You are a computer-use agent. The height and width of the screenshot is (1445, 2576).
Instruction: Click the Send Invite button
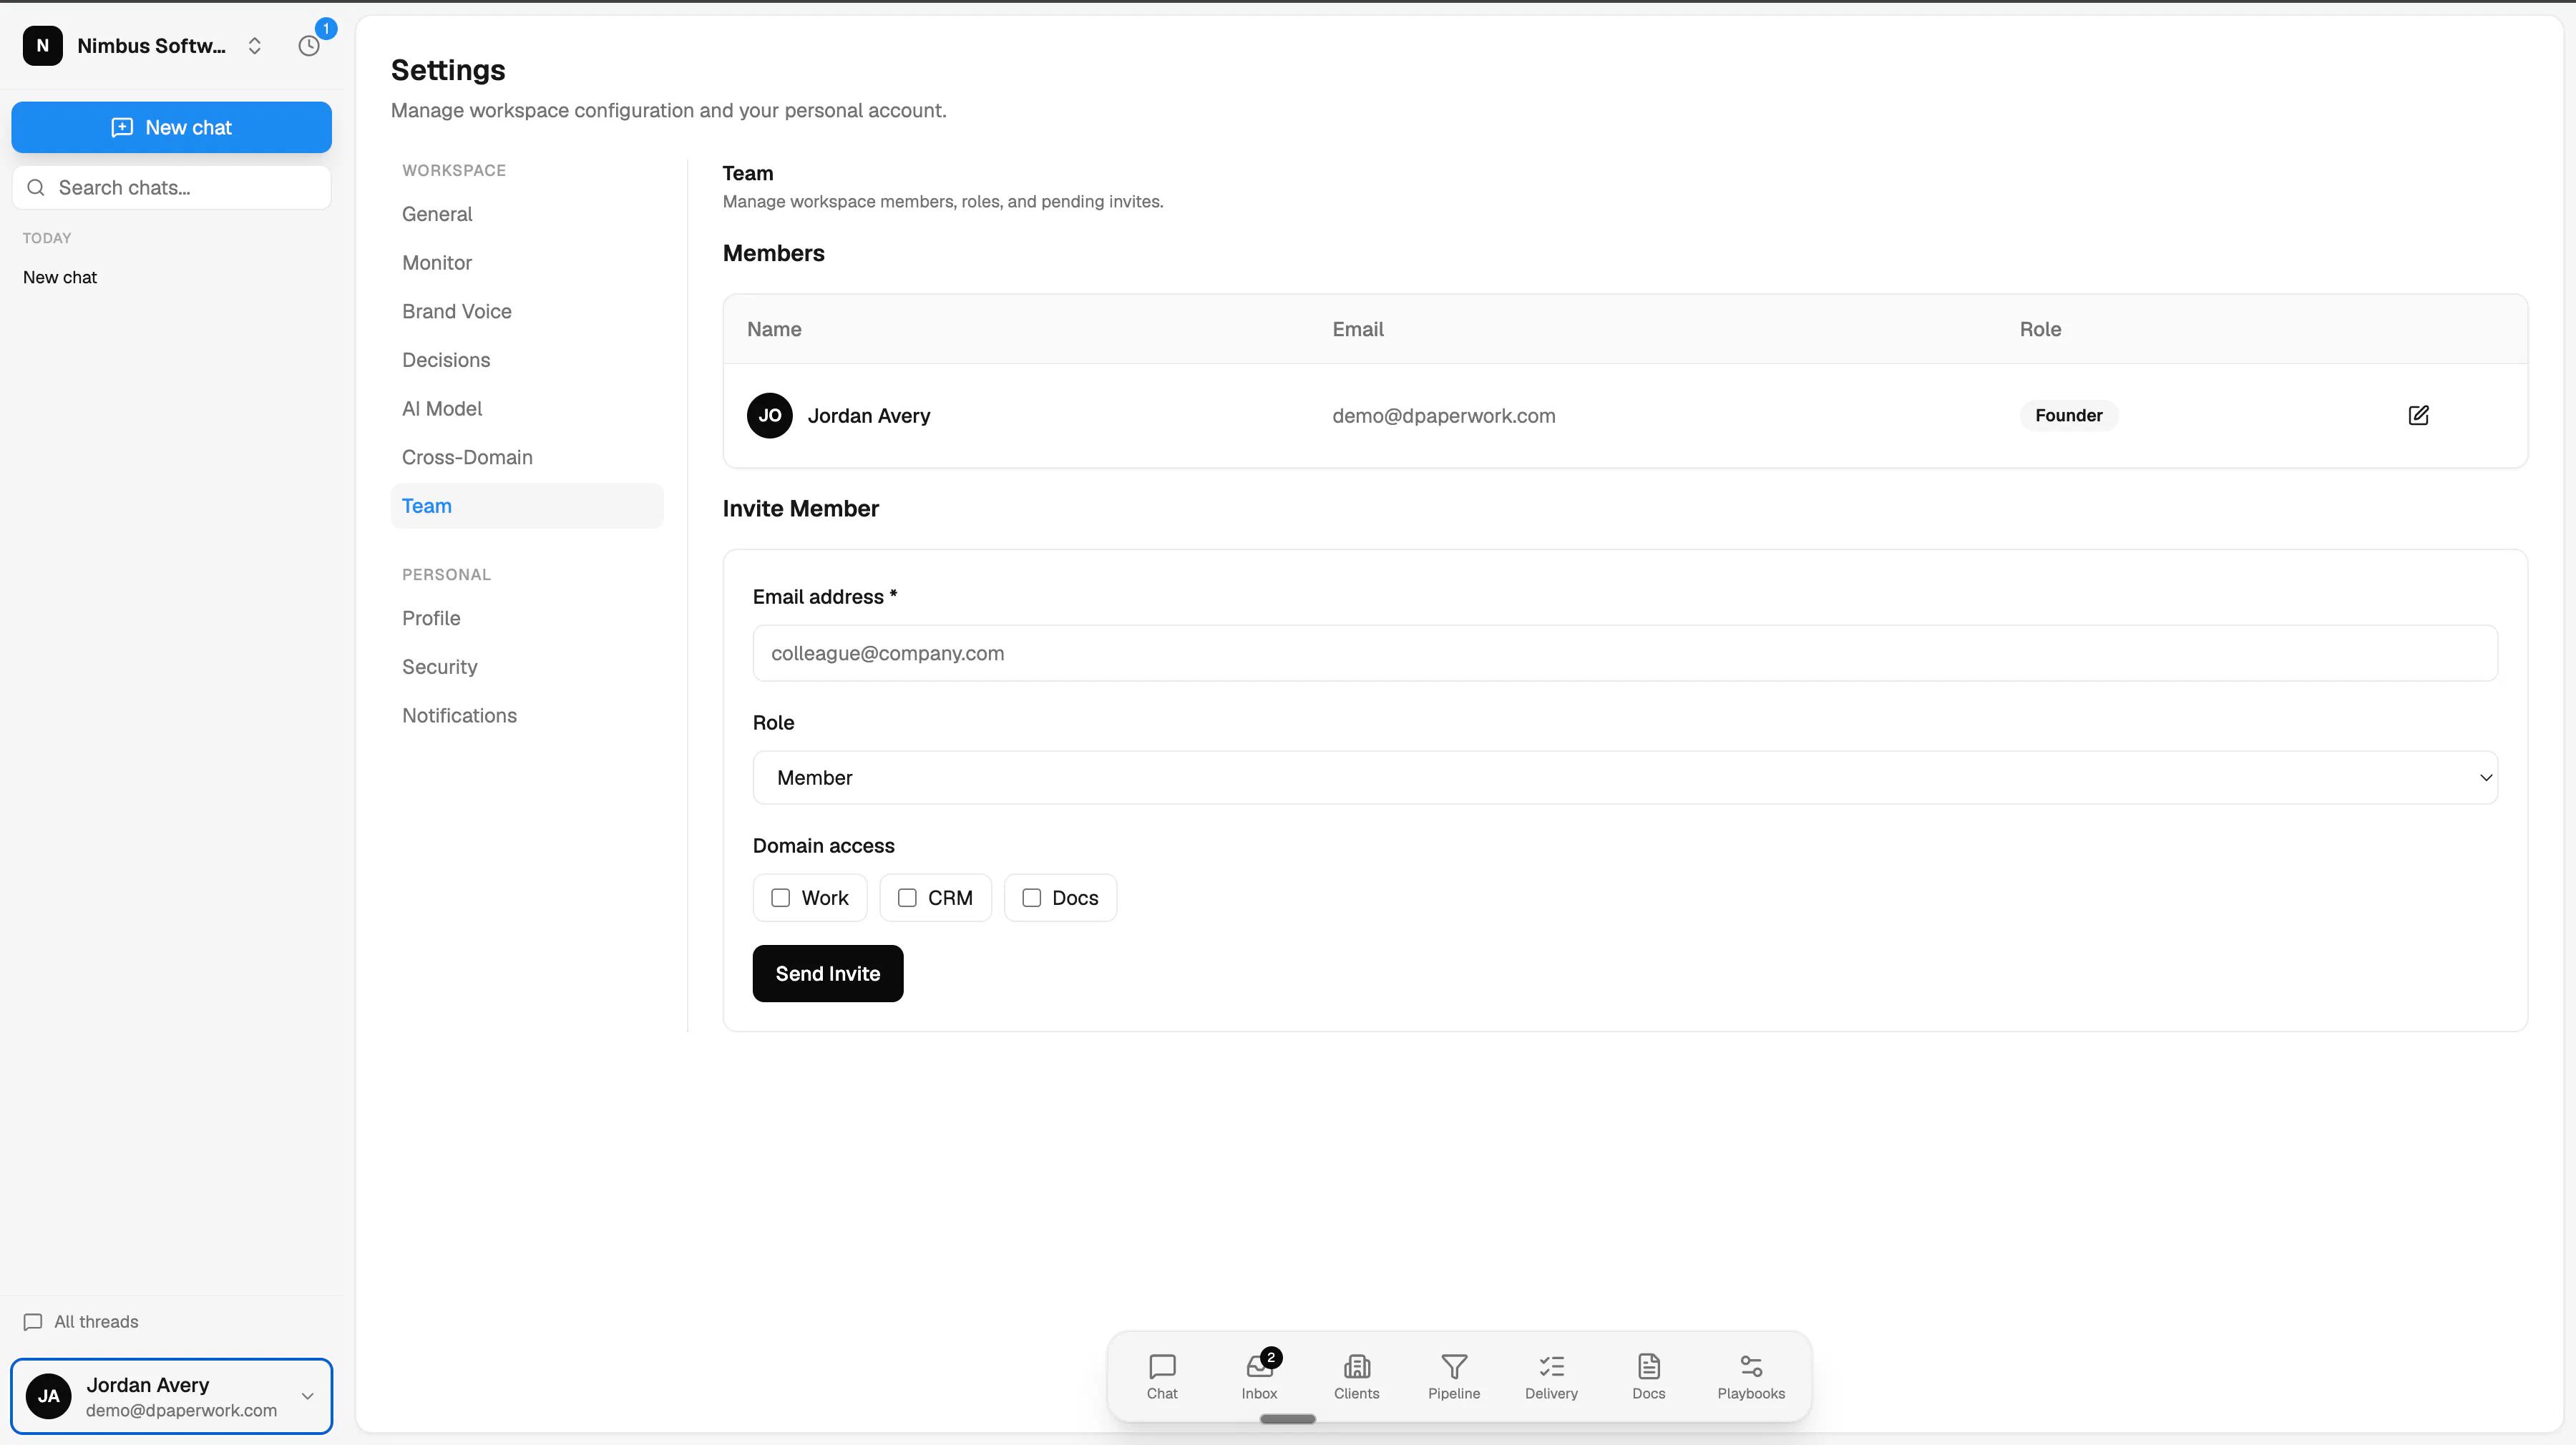(827, 973)
